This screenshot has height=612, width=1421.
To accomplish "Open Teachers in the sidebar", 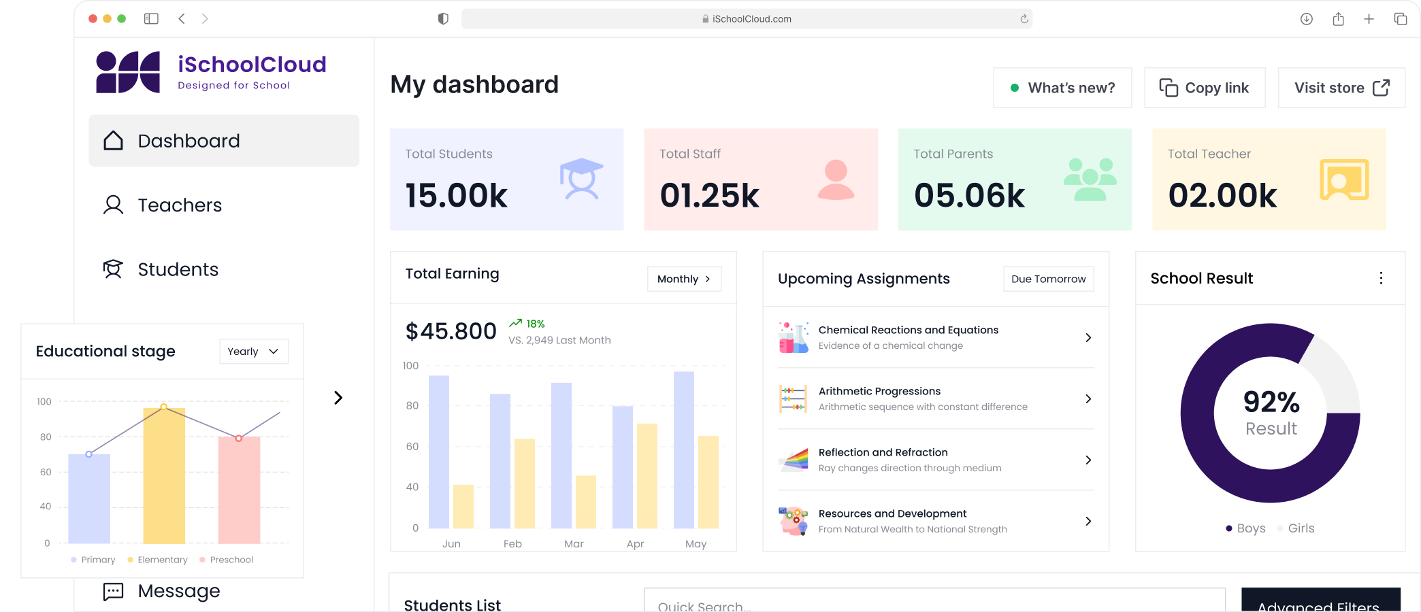I will (x=180, y=205).
